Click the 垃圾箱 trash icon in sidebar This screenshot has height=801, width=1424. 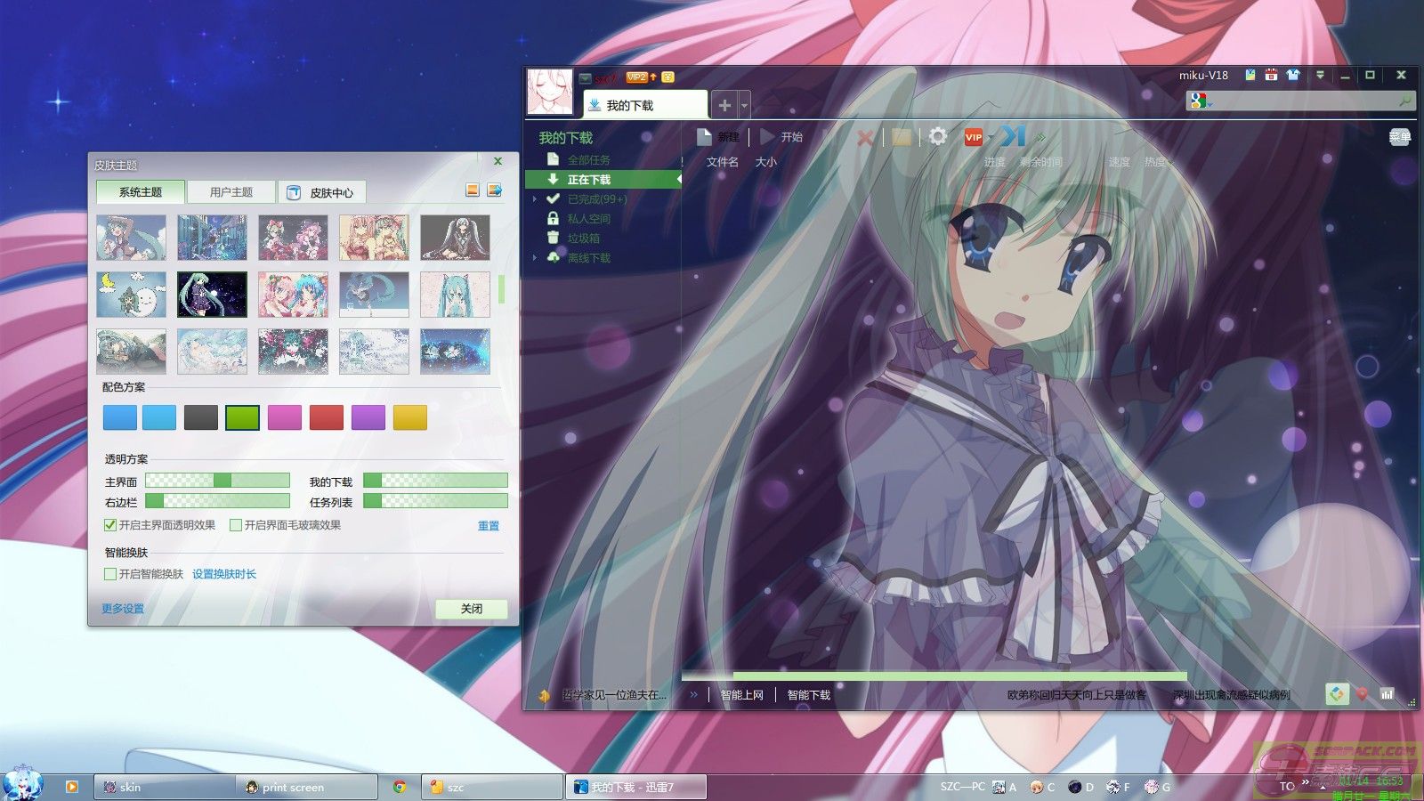pos(553,238)
